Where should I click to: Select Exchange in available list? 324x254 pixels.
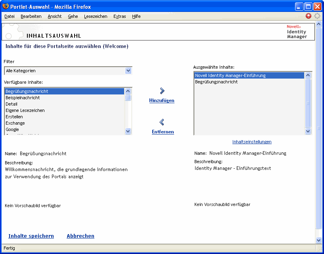(x=65, y=123)
